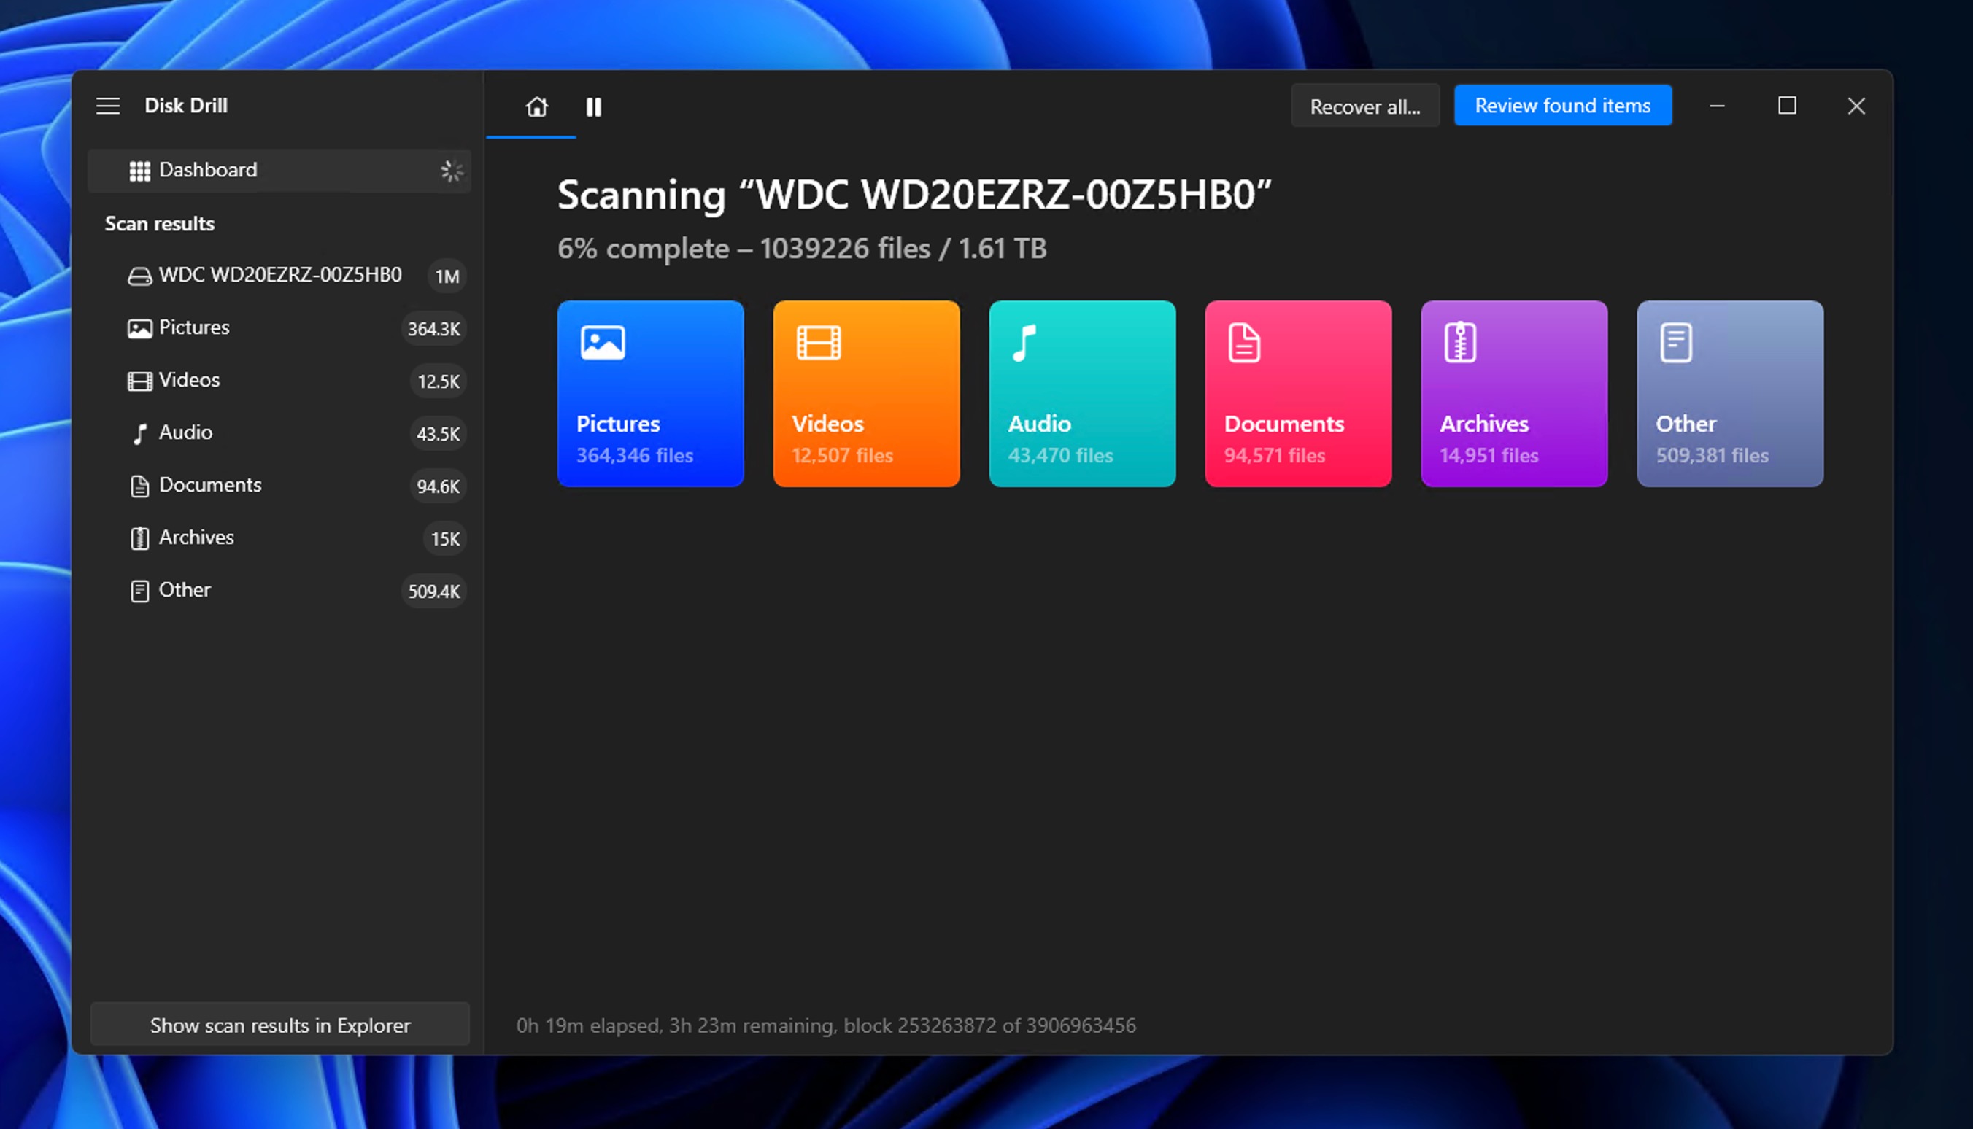The width and height of the screenshot is (1973, 1129).
Task: Click the loading spinner beside Dashboard
Action: click(x=452, y=171)
